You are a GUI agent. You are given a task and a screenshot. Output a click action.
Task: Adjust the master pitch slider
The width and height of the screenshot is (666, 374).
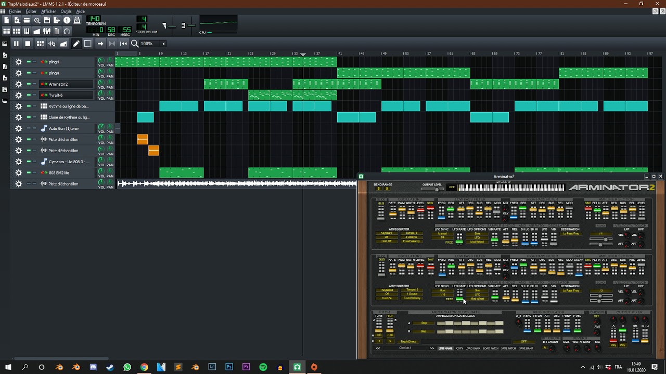tap(191, 25)
